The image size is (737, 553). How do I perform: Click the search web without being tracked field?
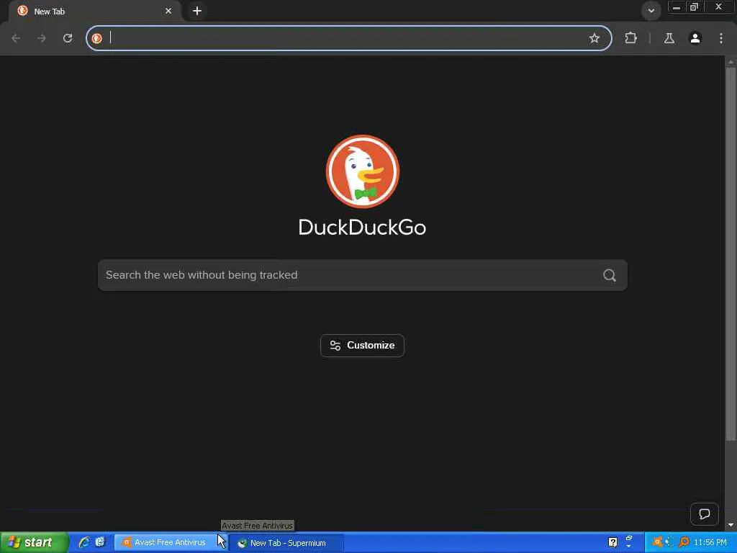click(363, 275)
